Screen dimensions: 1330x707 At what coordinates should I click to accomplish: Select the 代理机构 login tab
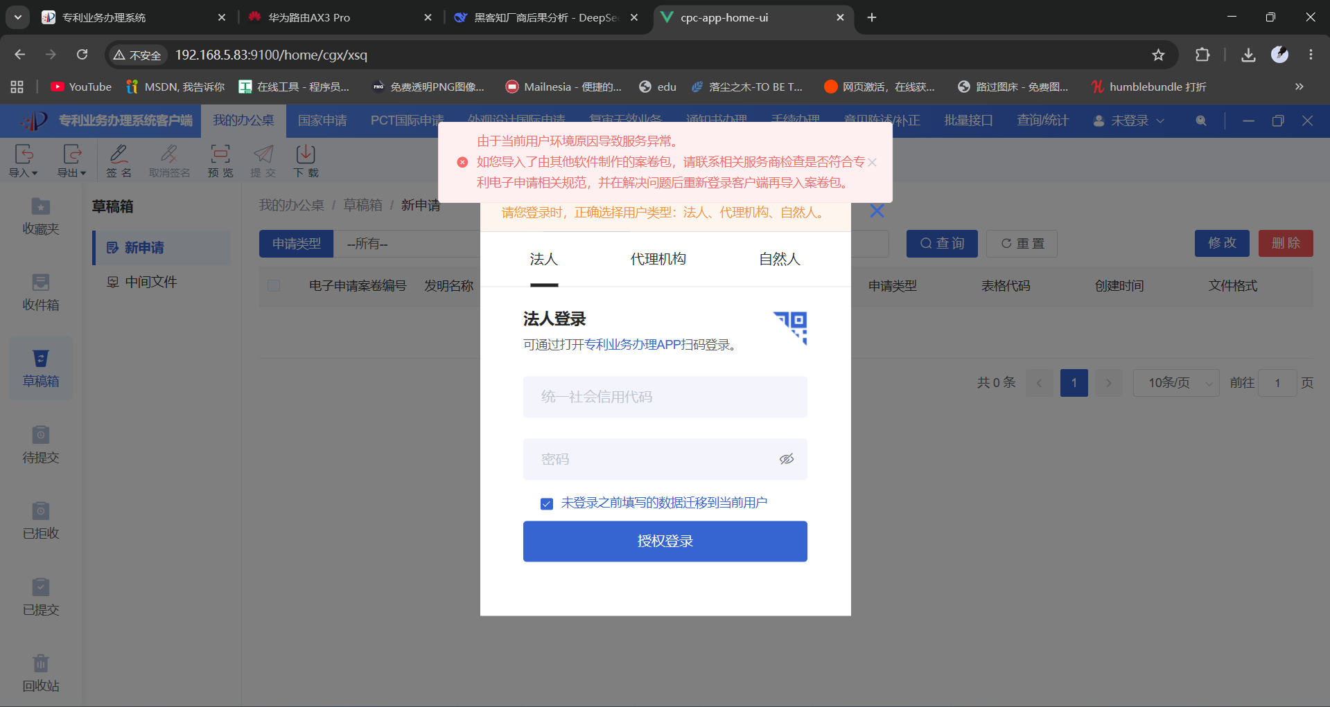click(x=658, y=259)
